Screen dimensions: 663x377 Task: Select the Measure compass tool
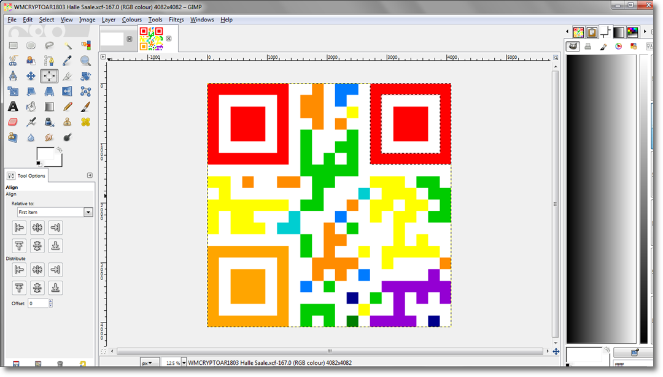pos(13,76)
